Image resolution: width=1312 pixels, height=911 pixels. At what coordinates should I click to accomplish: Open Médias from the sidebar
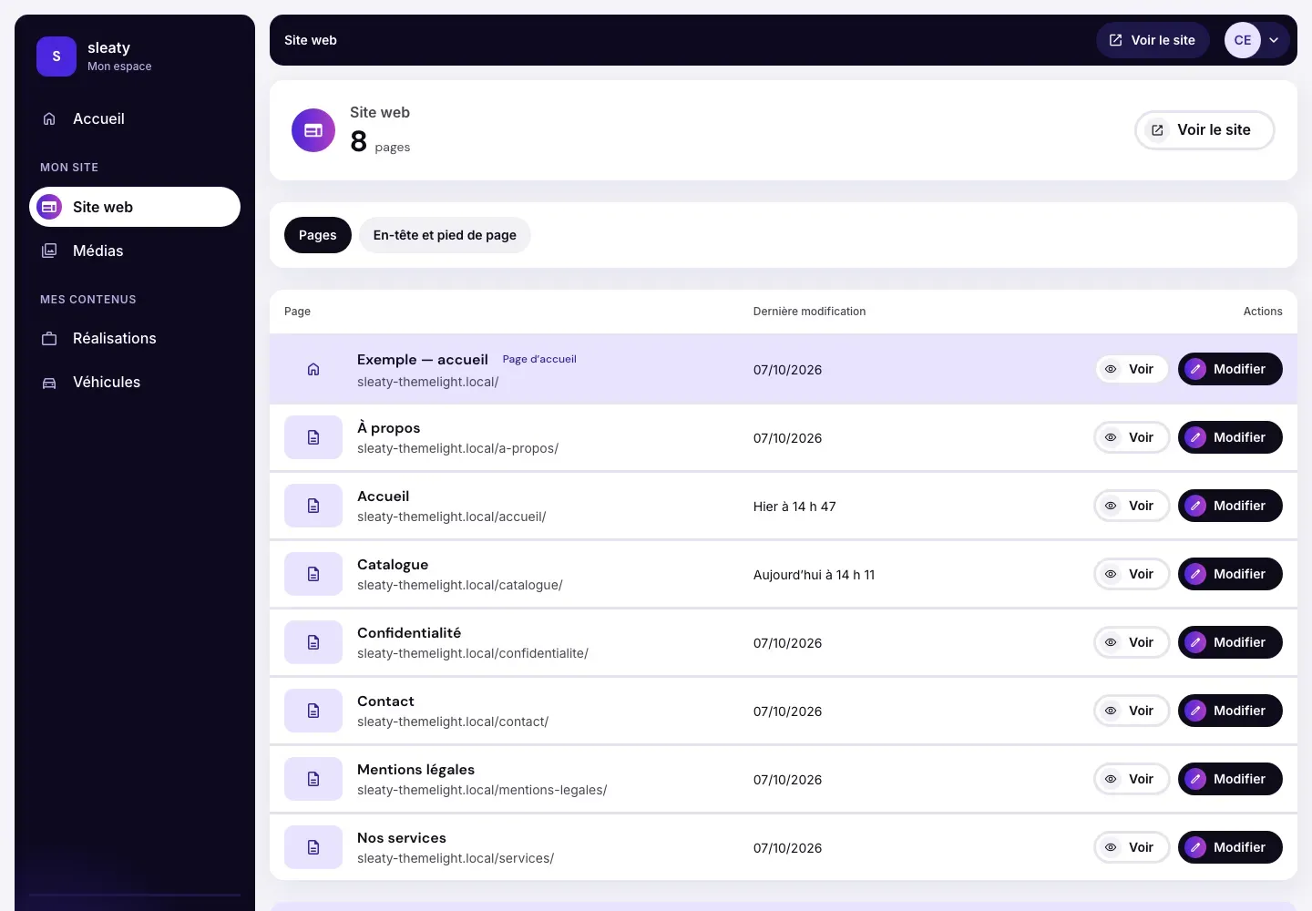pyautogui.click(x=135, y=251)
